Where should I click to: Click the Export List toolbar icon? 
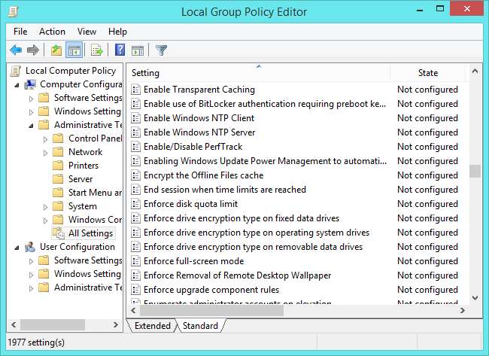click(96, 50)
